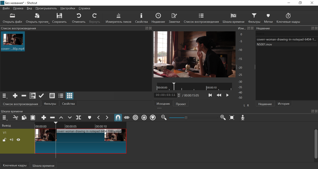This screenshot has height=169, width=318.
Task: Switch to Фильтры tab below playlist
Action: tap(50, 104)
